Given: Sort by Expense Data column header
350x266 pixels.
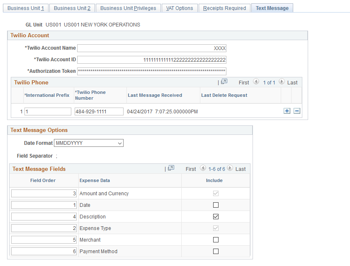Looking at the screenshot, I should click(x=95, y=180).
